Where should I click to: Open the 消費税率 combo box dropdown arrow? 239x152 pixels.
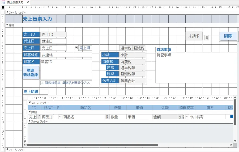click(187, 117)
